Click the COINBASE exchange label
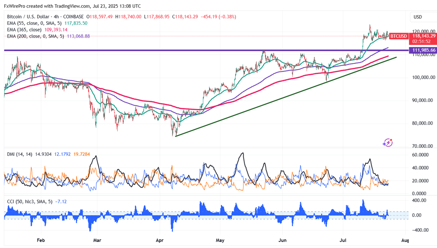The height and width of the screenshot is (248, 437). tap(73, 17)
